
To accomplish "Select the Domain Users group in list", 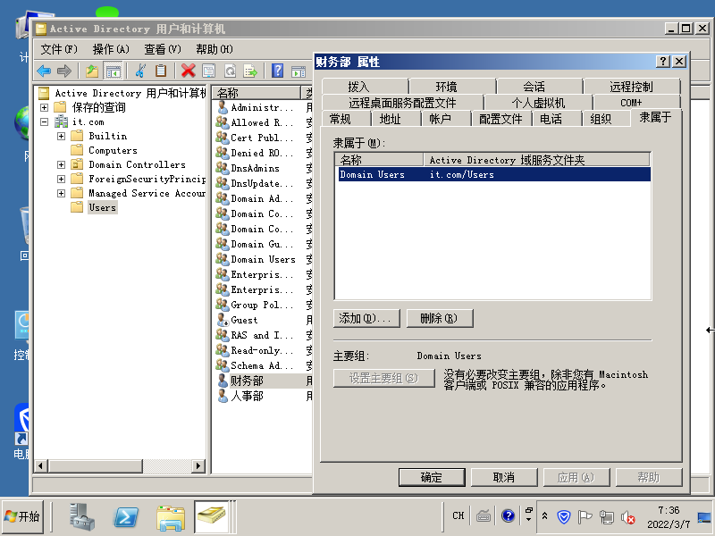I will tap(263, 259).
